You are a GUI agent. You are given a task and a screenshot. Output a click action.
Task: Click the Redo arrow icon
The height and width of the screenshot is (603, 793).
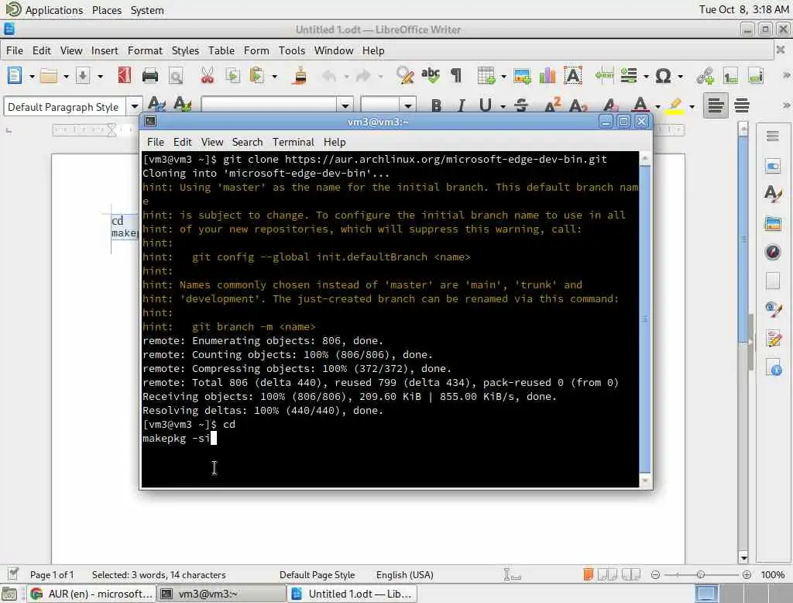[363, 76]
